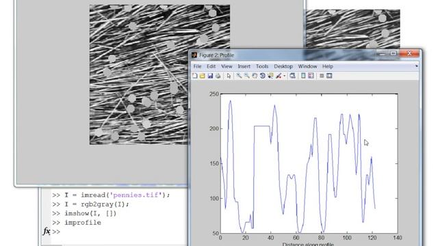Save the Profile figure with disk icon
438x246 pixels.
210,76
